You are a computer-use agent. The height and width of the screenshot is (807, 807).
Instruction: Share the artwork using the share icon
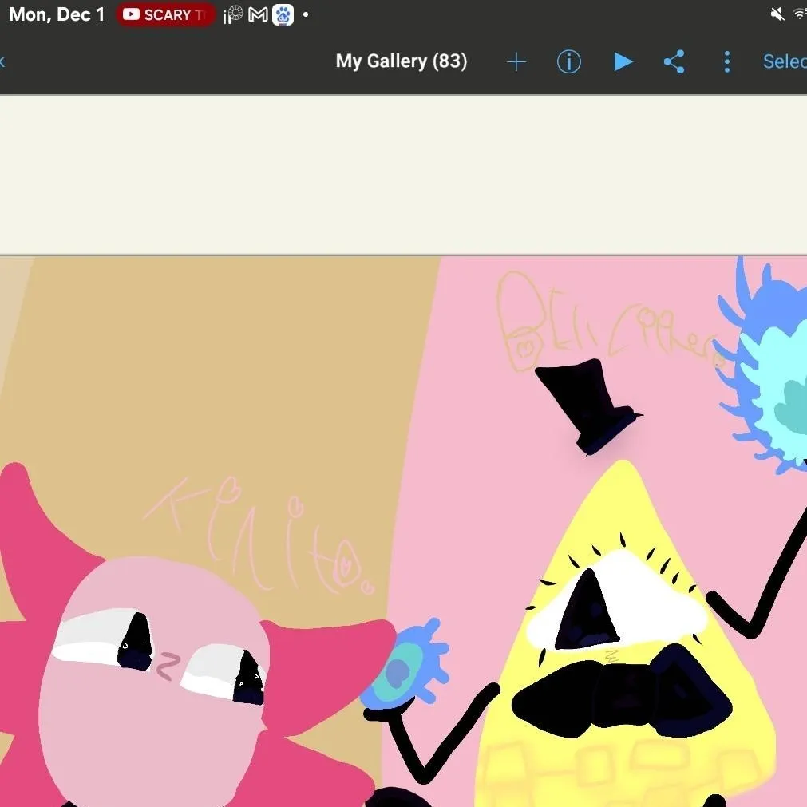[674, 62]
